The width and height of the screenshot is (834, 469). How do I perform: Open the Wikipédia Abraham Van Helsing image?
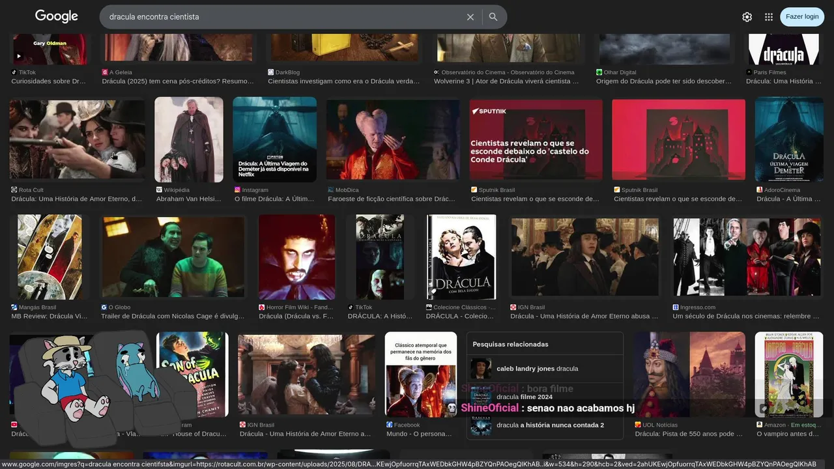tap(189, 139)
